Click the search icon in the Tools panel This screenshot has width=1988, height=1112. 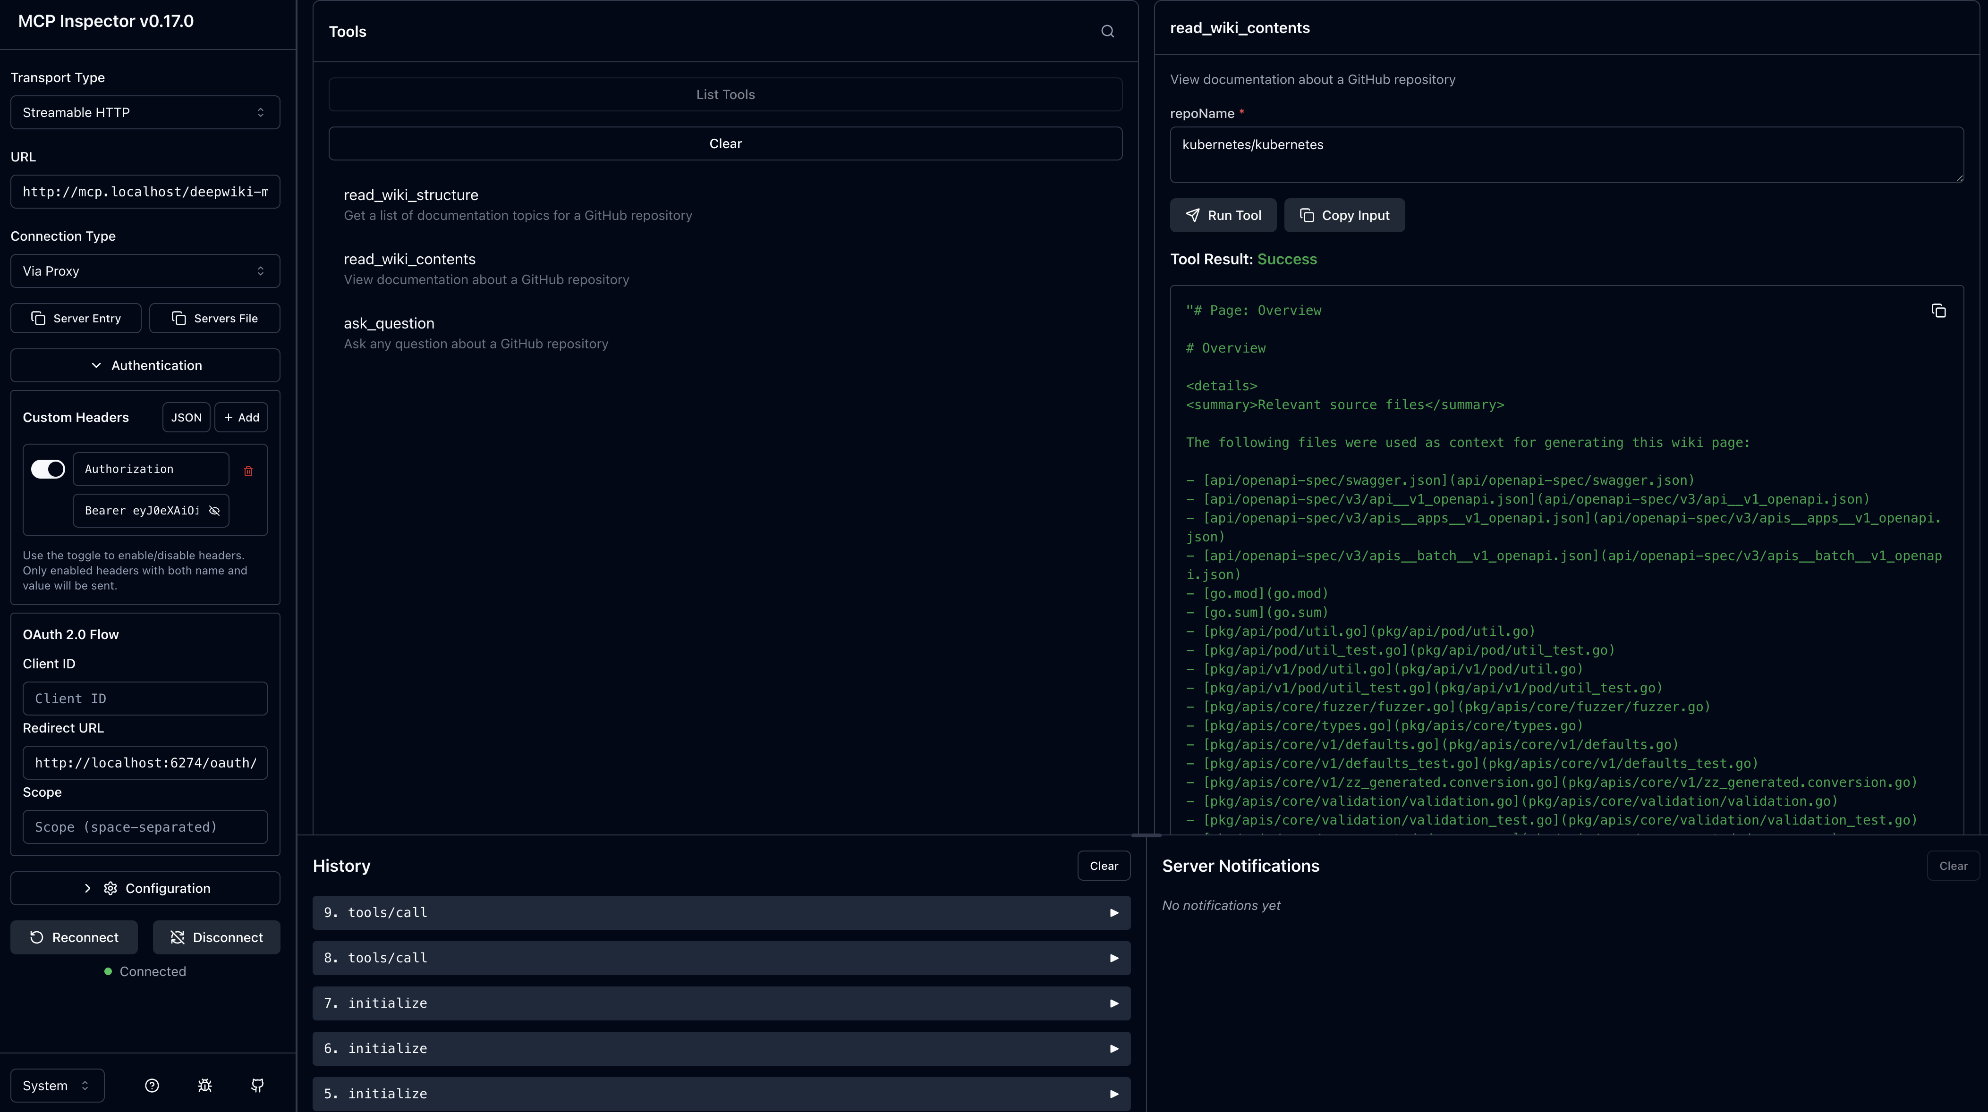click(1107, 32)
